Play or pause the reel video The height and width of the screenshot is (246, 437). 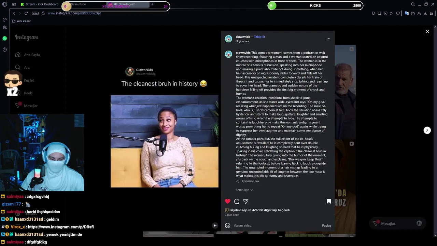click(x=164, y=141)
